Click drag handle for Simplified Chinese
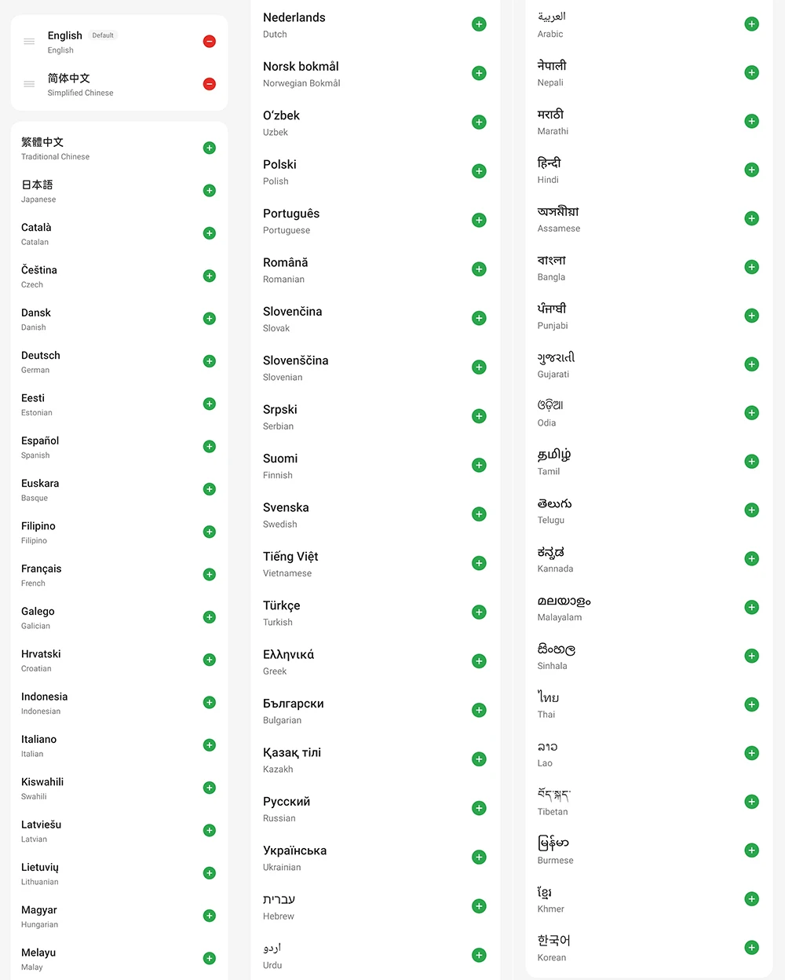The image size is (785, 980). click(x=29, y=84)
